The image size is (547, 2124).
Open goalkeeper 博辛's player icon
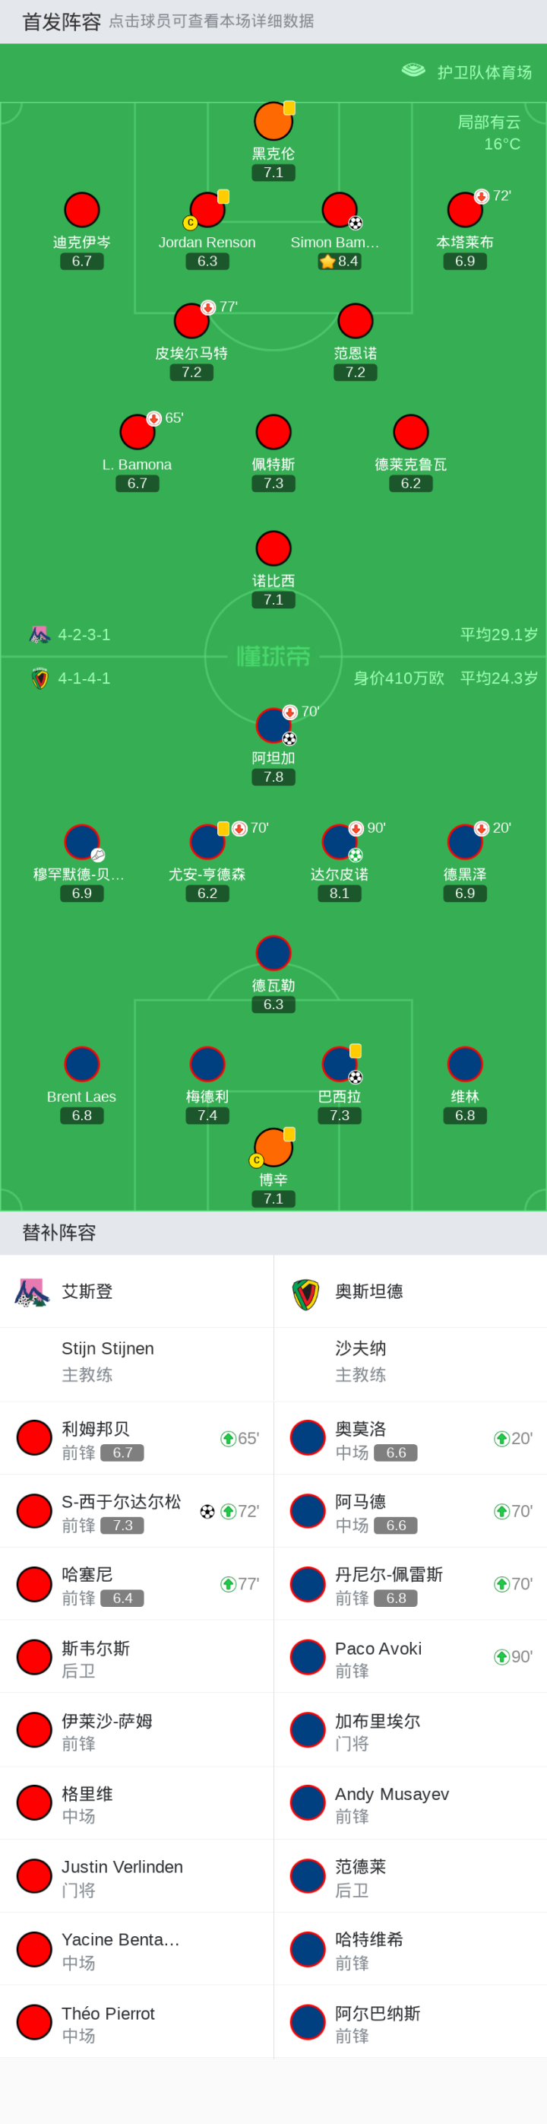273,1147
